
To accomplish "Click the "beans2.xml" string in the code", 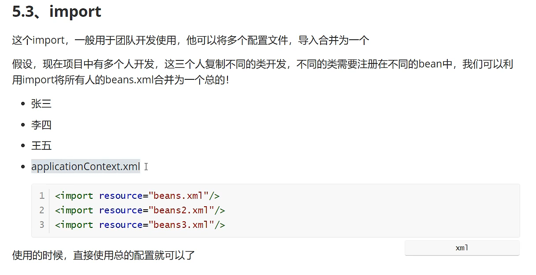I will [181, 210].
